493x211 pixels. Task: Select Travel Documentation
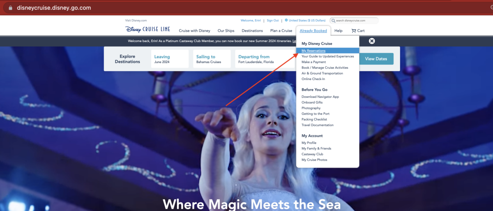(x=318, y=125)
